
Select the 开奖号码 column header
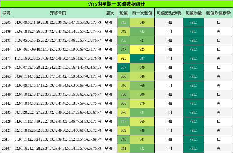click(x=58, y=13)
